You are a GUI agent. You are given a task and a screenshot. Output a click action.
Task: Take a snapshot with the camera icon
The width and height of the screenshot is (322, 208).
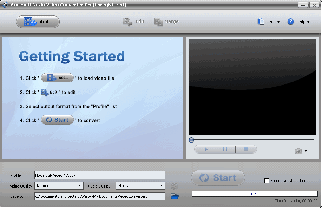pyautogui.click(x=298, y=150)
